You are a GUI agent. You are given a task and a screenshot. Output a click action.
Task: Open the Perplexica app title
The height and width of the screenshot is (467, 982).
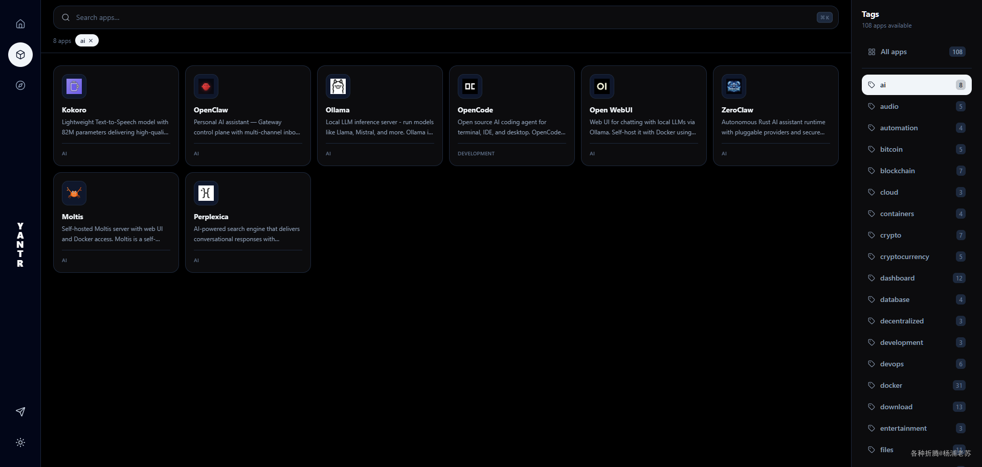pos(211,217)
